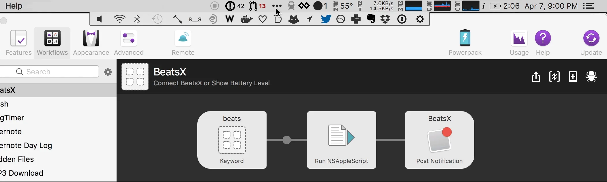Click the medical cross plus icon
This screenshot has height=182, width=607.
click(x=356, y=19)
